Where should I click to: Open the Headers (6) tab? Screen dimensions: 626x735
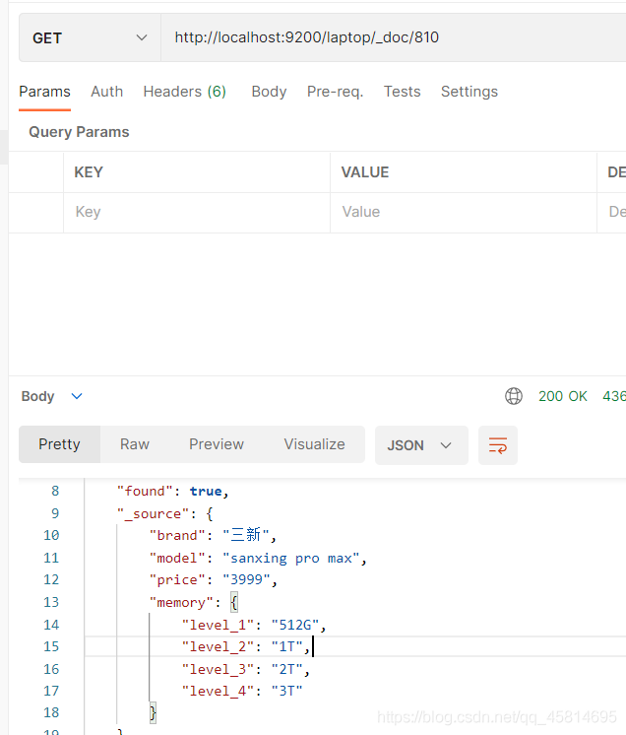coord(184,92)
